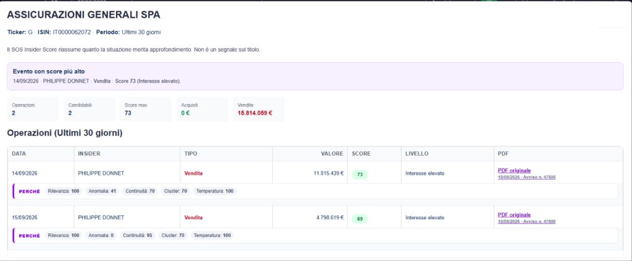Image resolution: width=632 pixels, height=261 pixels.
Task: Click the Operazioni summary card
Action: tap(33, 109)
